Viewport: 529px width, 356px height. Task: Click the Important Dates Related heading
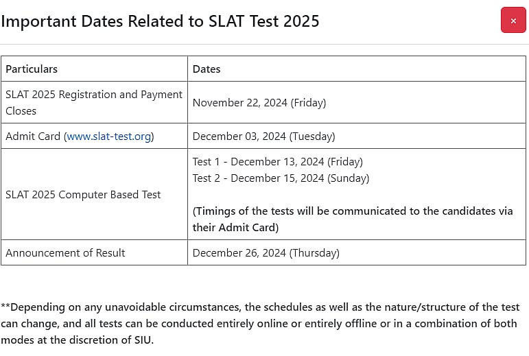160,21
